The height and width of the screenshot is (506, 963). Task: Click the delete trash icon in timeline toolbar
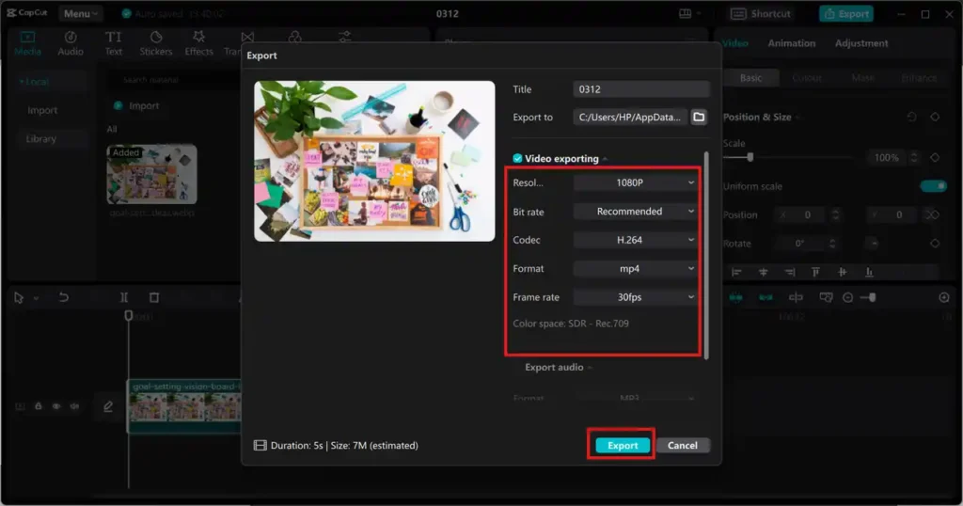[x=154, y=297]
